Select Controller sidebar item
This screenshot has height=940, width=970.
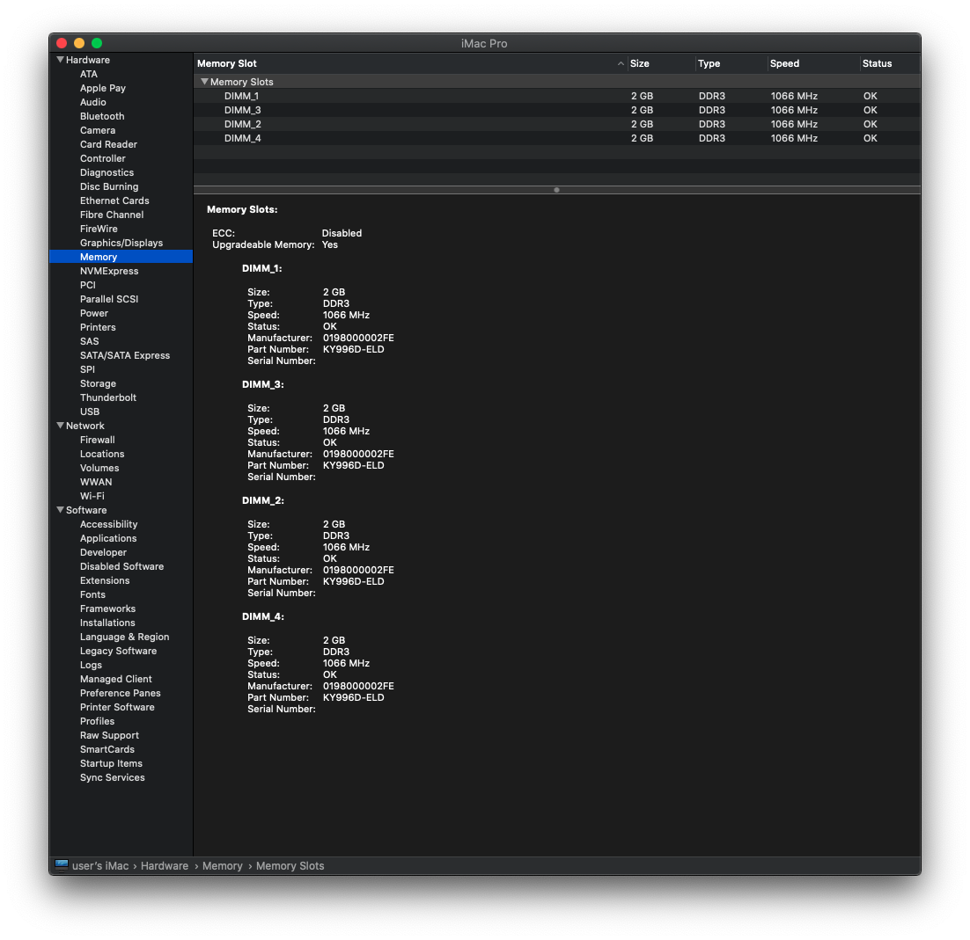(x=103, y=159)
